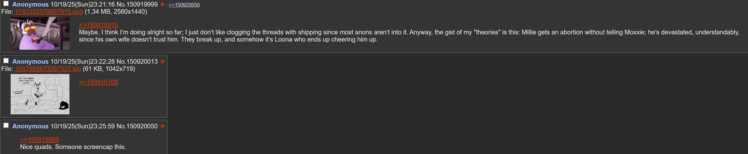Click post number 150919999 to quote it

pos(142,4)
